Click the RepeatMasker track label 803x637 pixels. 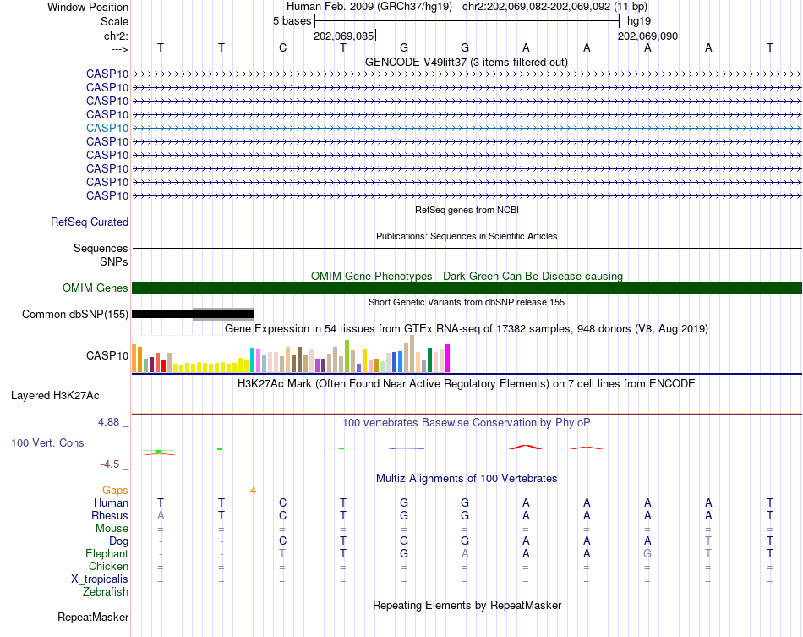tap(93, 617)
